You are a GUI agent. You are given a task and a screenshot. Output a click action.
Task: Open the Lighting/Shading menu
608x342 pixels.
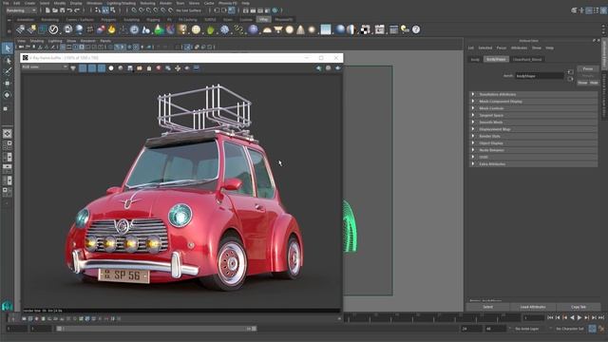[x=121, y=3]
